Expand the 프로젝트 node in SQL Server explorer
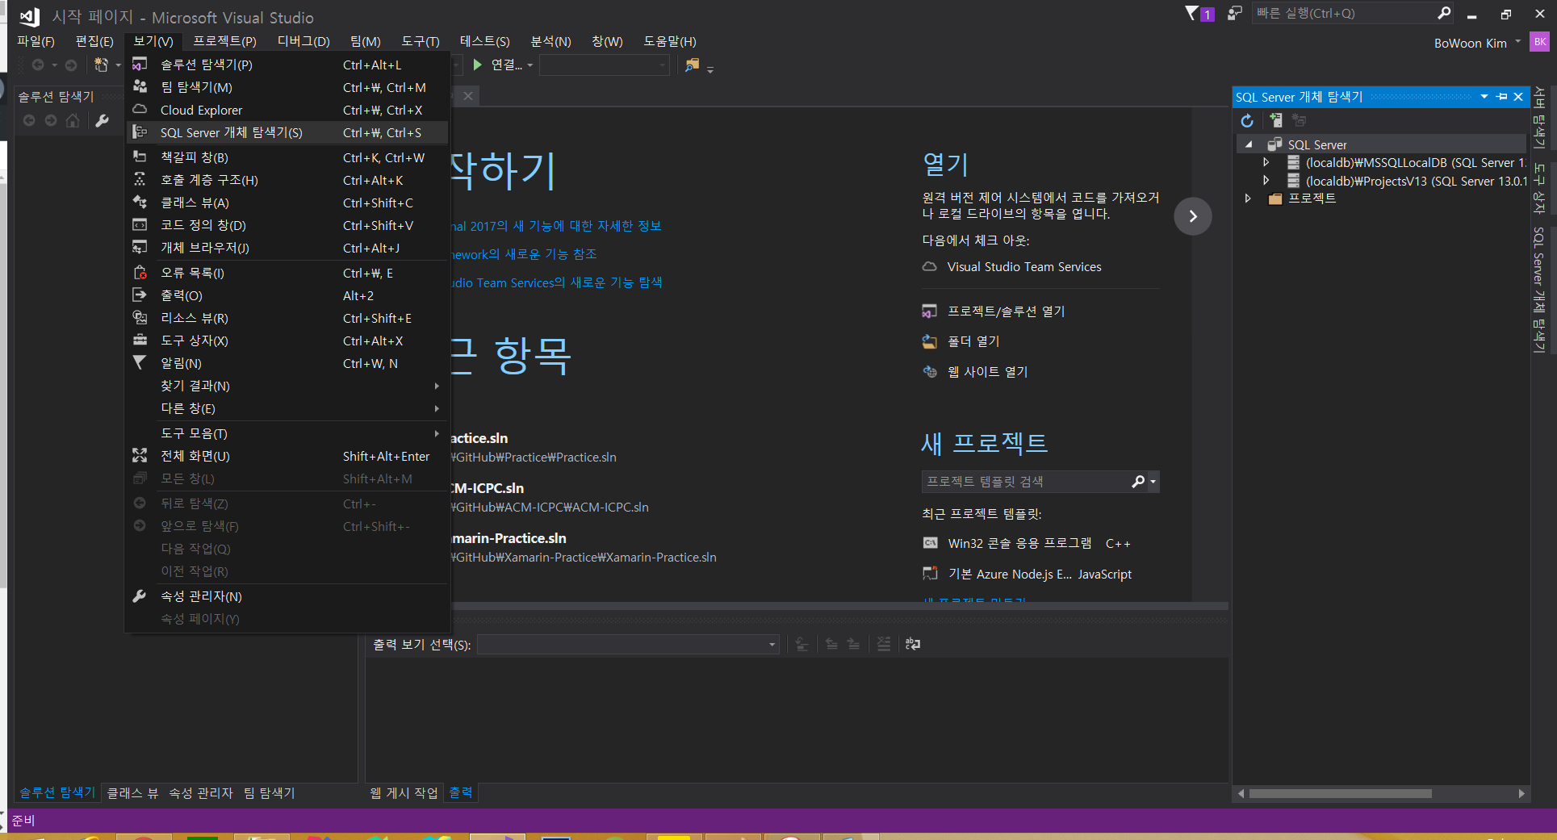This screenshot has width=1557, height=840. (x=1248, y=199)
